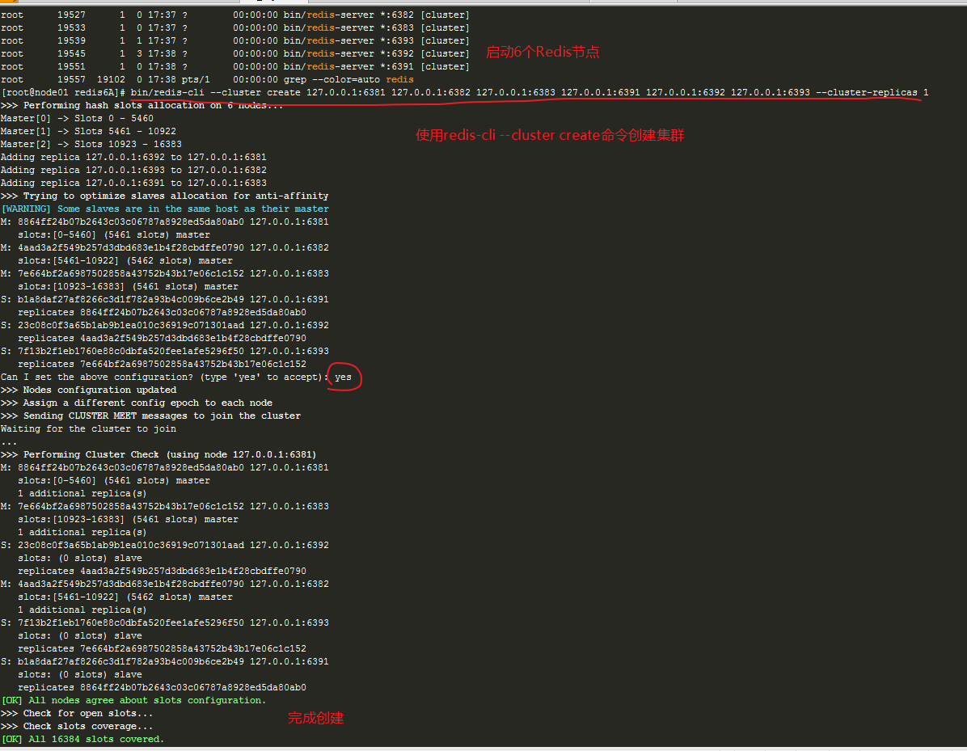Click 'Adding replica 127.0.0.1:6393 to 127.0.0.1:6382' line
967x751 pixels.
pos(134,171)
